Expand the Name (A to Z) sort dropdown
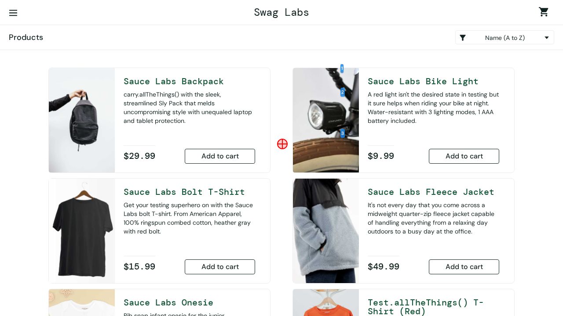Screen dimensions: 563x316 click(505, 38)
